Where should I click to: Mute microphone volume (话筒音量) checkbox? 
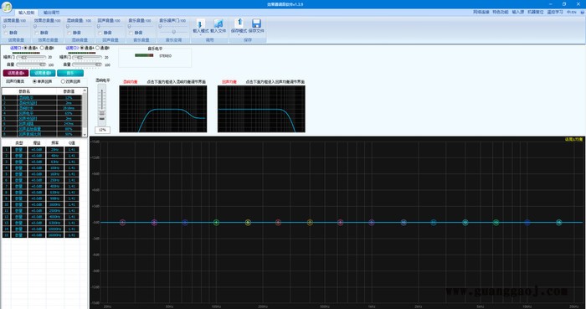(7, 33)
